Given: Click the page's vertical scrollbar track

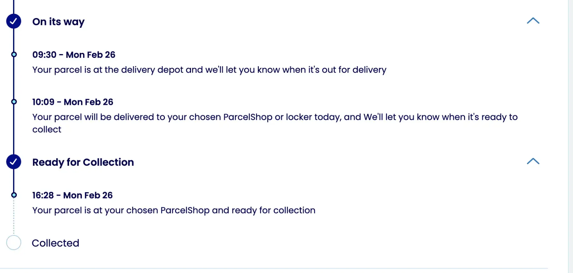Looking at the screenshot, I should click(x=570, y=136).
